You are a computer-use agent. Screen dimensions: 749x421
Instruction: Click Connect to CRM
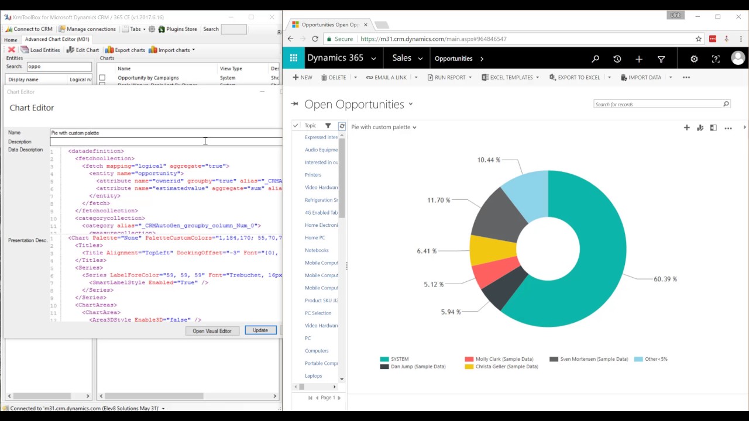tap(29, 29)
